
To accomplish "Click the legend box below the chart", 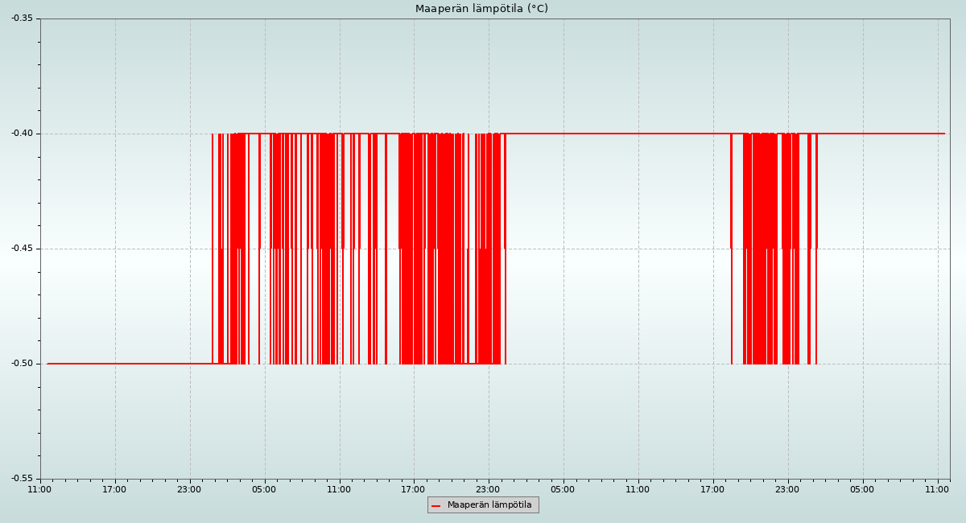I will pos(483,504).
